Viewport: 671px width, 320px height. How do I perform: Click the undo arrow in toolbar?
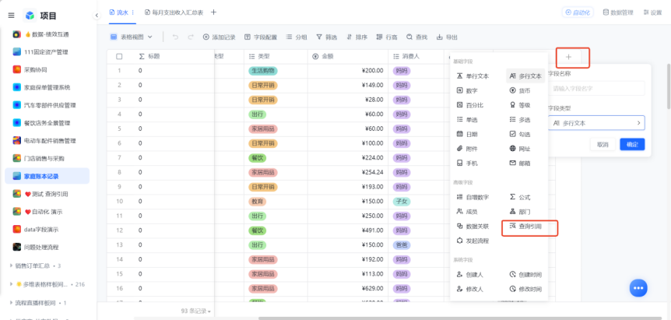coord(175,37)
